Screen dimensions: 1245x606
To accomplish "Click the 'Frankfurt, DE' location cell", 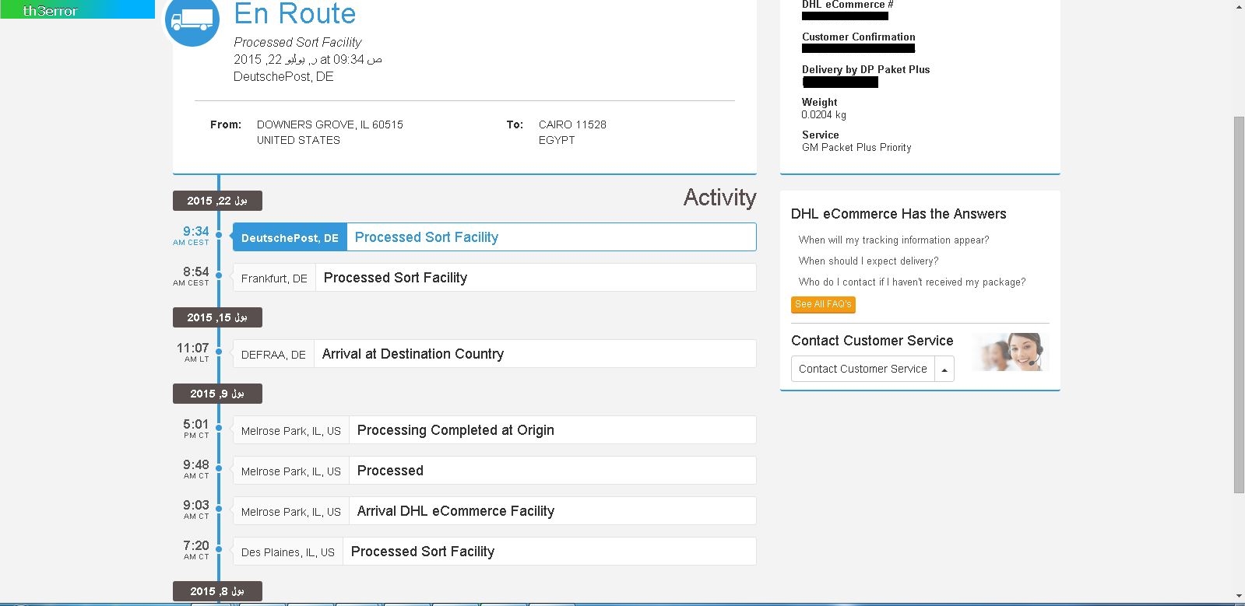I will coord(274,278).
